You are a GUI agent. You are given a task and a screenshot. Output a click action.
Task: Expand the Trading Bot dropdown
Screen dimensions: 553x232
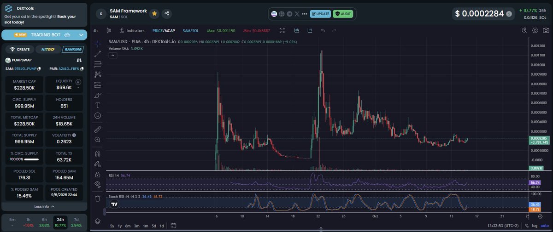coord(82,34)
